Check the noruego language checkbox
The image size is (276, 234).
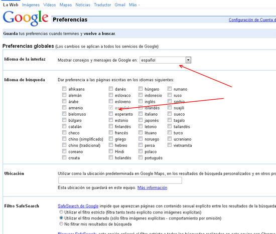(x=141, y=138)
